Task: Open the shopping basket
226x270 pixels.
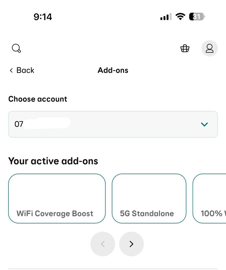Action: (x=185, y=48)
